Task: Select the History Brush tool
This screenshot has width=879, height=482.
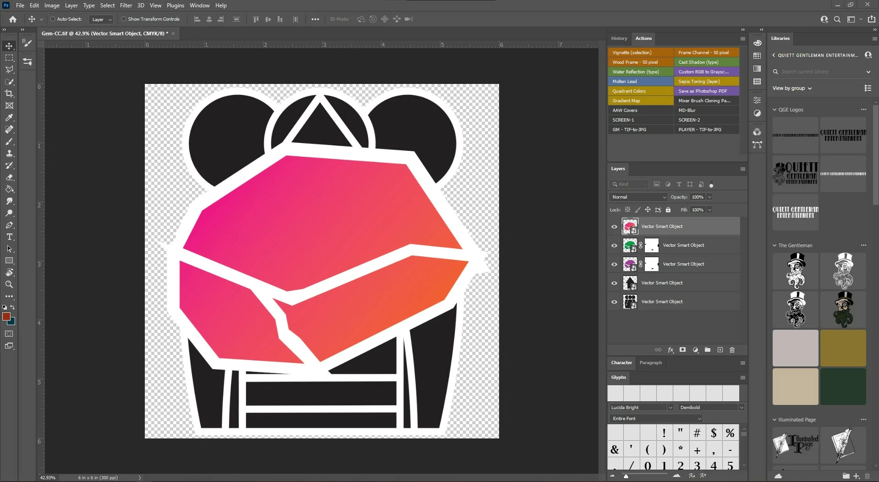Action: [9, 165]
